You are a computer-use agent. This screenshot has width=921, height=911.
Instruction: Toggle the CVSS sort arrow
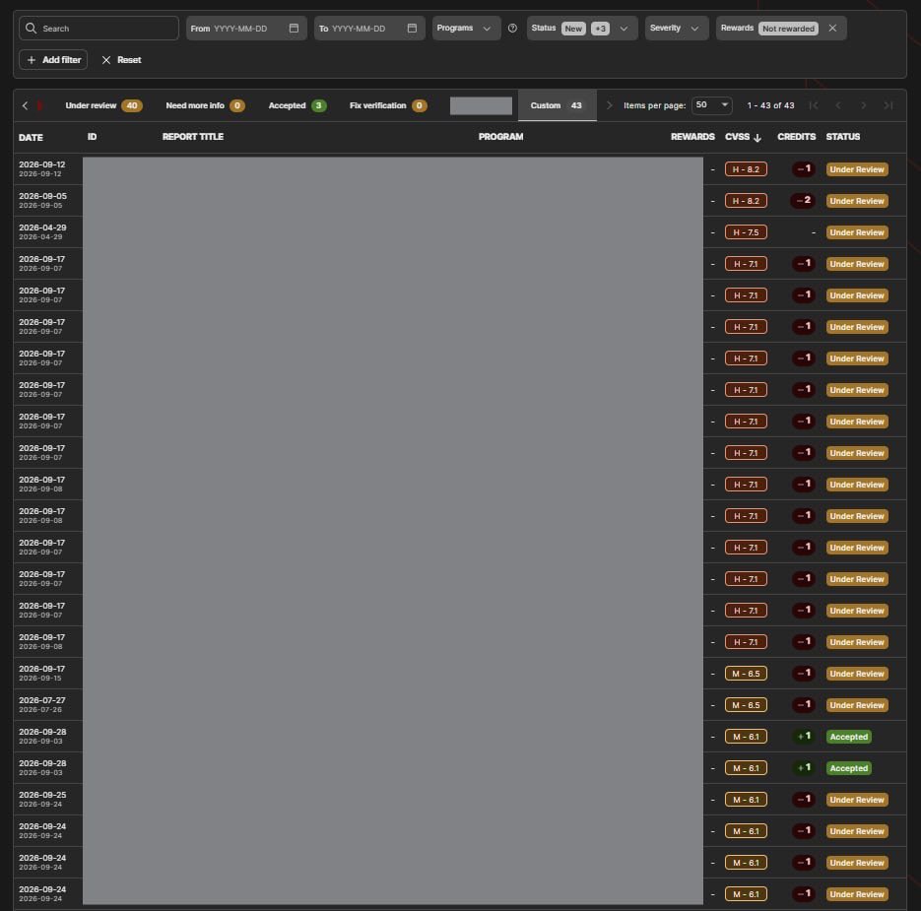coord(757,138)
